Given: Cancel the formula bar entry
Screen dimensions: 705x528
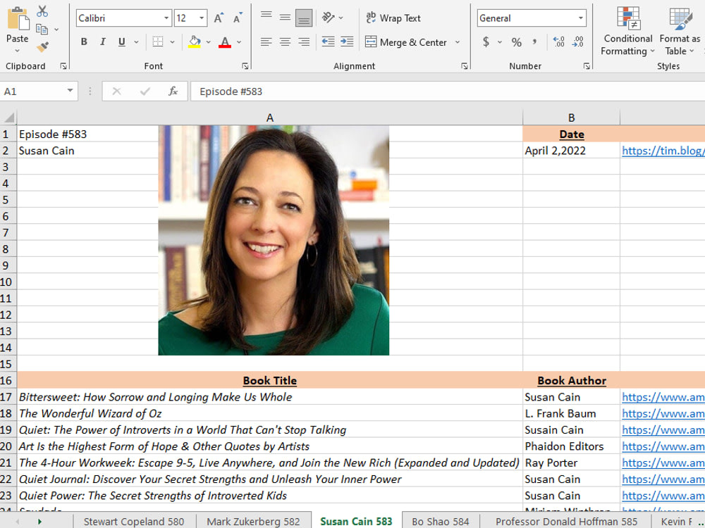Looking at the screenshot, I should [117, 92].
